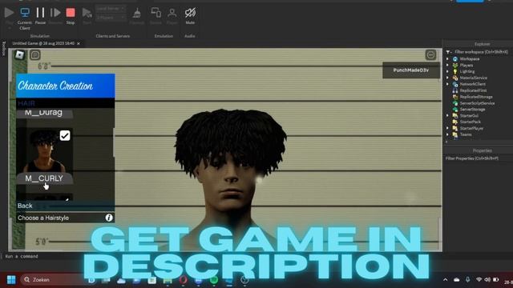Expand the Players tree node
This screenshot has width=513, height=288.
pyautogui.click(x=447, y=65)
